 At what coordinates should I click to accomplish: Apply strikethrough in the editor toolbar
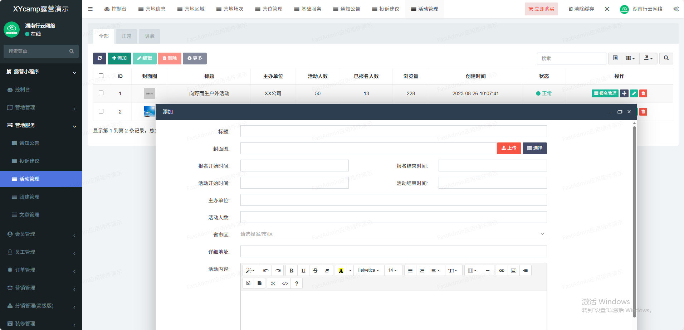pyautogui.click(x=315, y=271)
